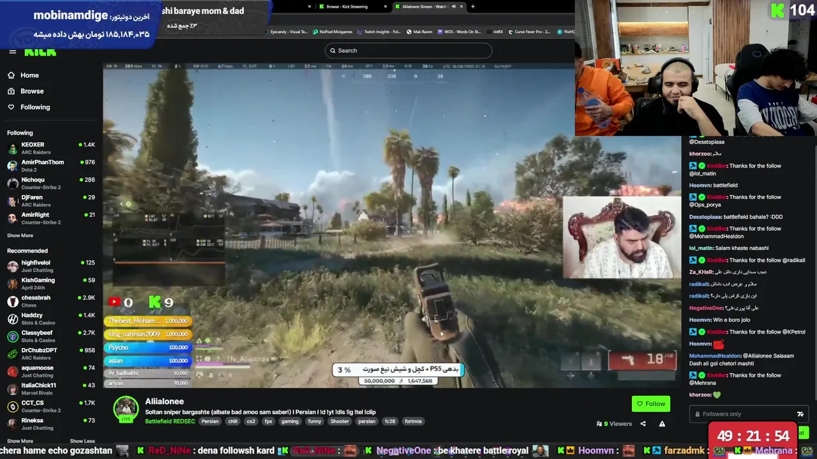Click the Following heart icon
The height and width of the screenshot is (459, 817).
[x=11, y=107]
